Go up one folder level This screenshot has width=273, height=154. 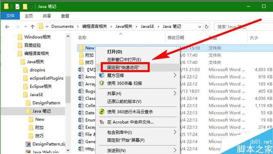tap(32, 27)
